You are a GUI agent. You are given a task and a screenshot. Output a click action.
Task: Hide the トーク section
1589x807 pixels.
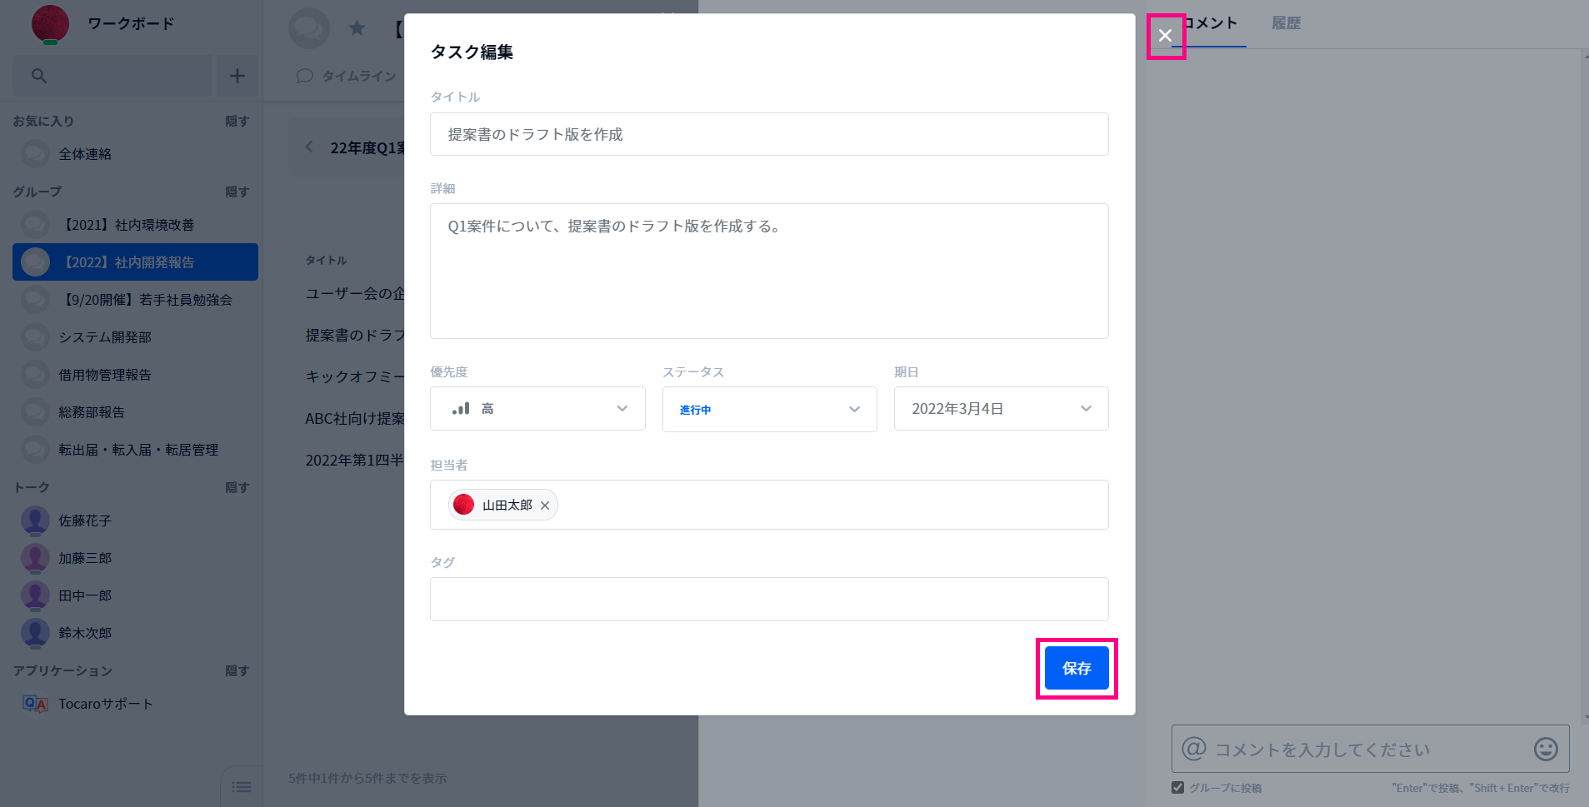(x=237, y=487)
